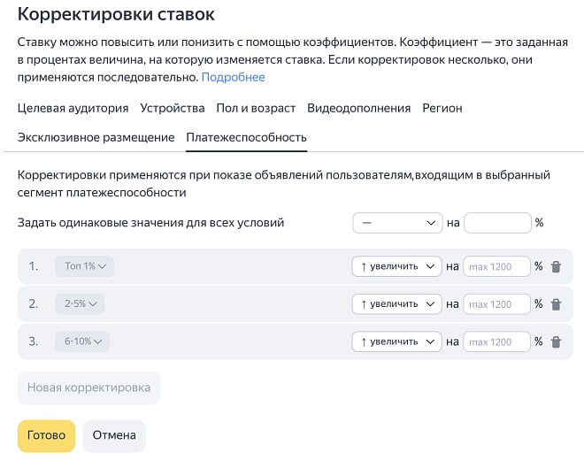Switch to Целевая аудитория tab
584x460 pixels.
(x=73, y=108)
